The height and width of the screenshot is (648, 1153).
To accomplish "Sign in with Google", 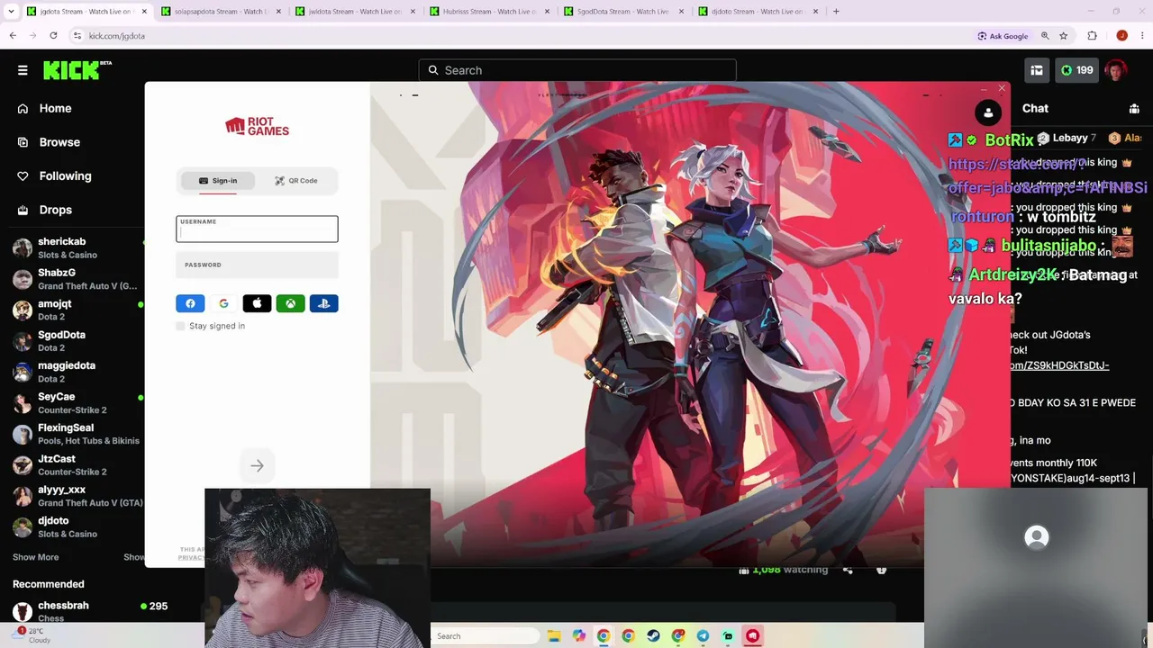I will click(223, 303).
